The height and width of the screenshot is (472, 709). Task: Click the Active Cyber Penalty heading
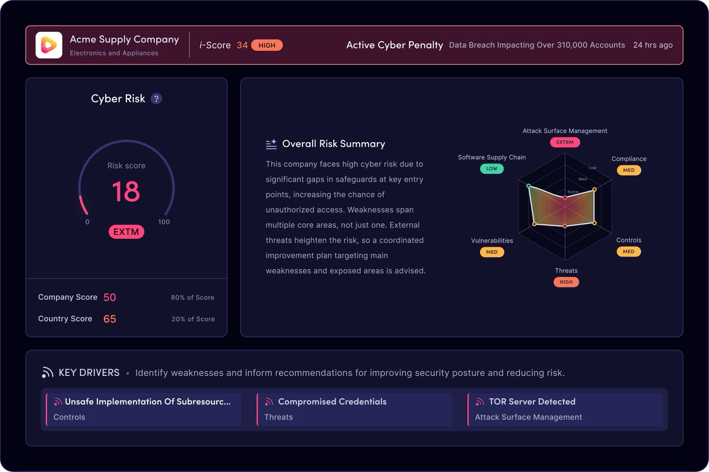point(395,45)
